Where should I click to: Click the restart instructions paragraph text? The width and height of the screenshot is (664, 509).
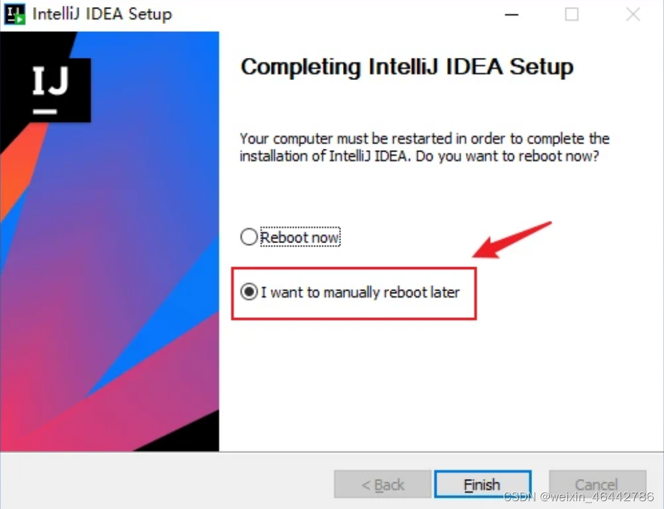pyautogui.click(x=424, y=147)
